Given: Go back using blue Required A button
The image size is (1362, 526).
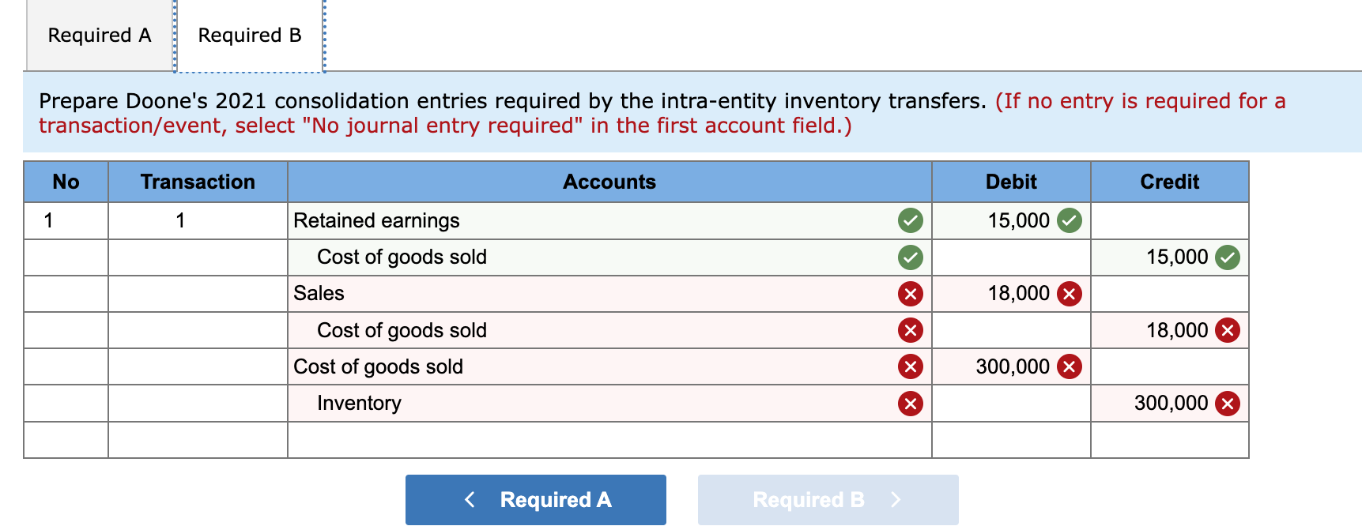Looking at the screenshot, I should click(x=535, y=499).
